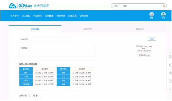Image resolution: width=172 pixels, height=101 pixels.
Task: Click the 反馈人基本信息设置 heading
Action: (28, 64)
